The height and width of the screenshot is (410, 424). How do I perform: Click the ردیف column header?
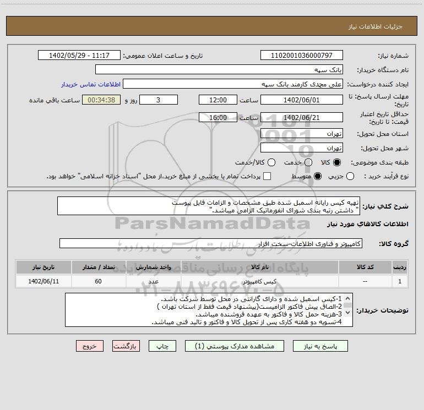(400, 267)
